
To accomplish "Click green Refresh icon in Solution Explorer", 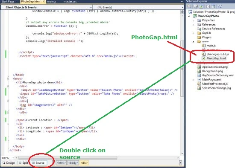I will click(x=201, y=6).
